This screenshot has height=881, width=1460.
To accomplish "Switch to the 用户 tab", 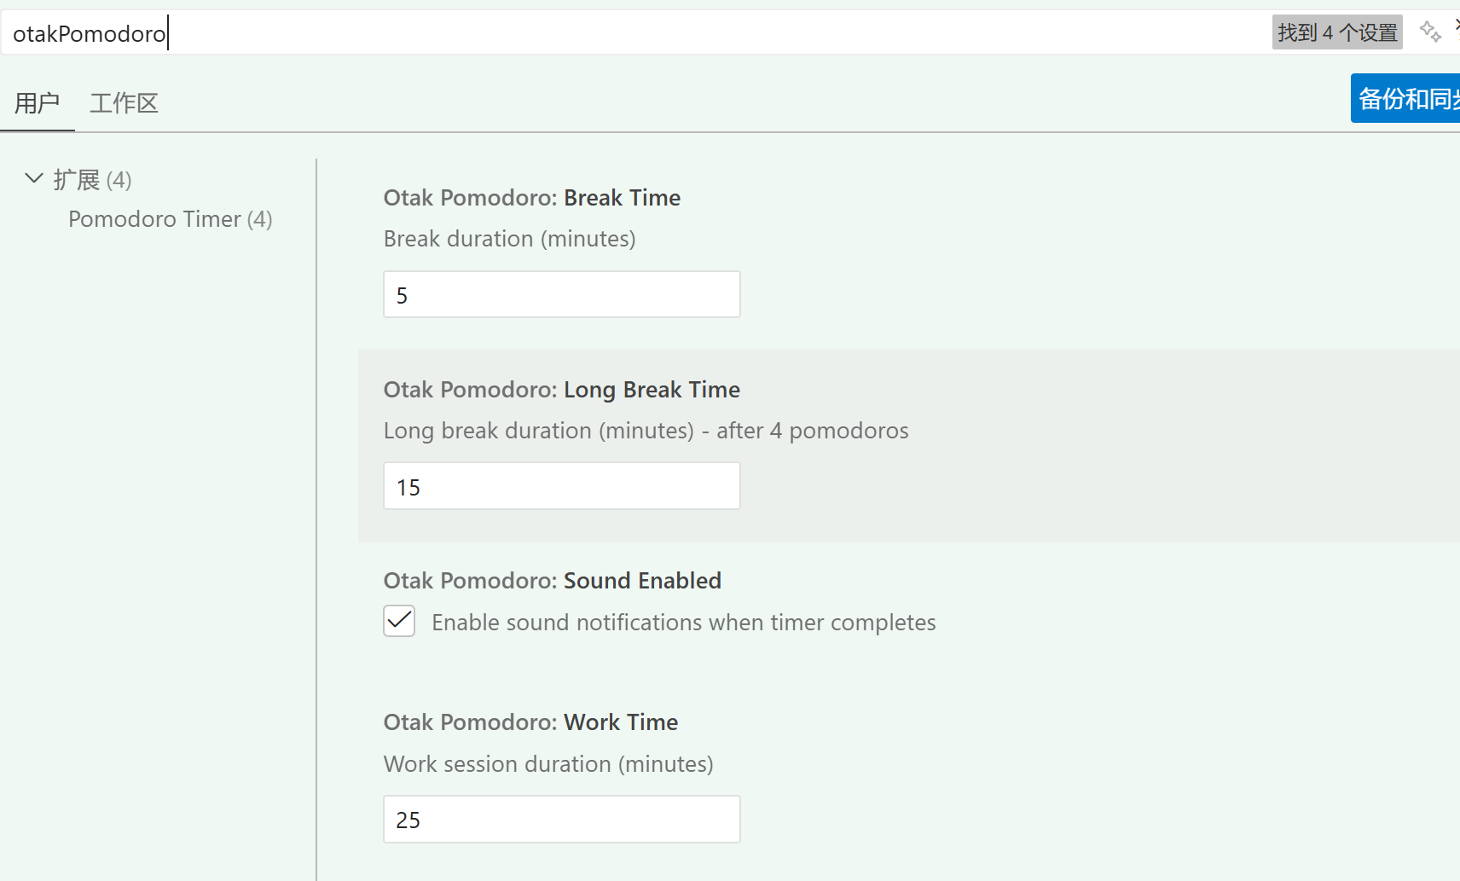I will coord(37,103).
